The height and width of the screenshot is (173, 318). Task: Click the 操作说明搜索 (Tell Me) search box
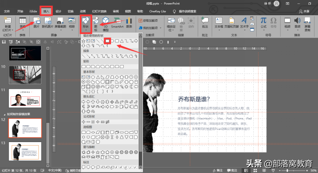187,11
